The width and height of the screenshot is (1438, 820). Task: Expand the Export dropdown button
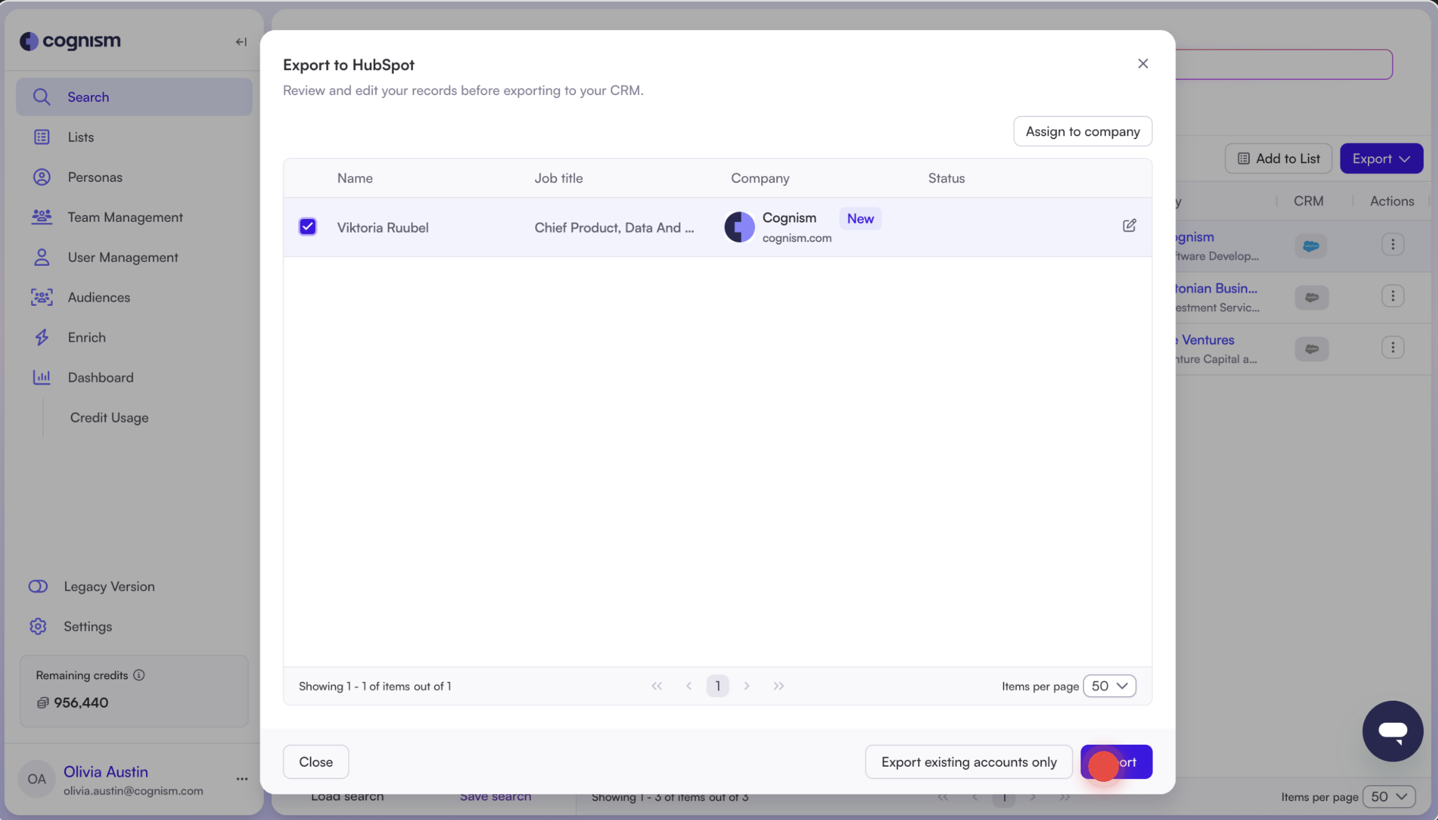tap(1381, 158)
